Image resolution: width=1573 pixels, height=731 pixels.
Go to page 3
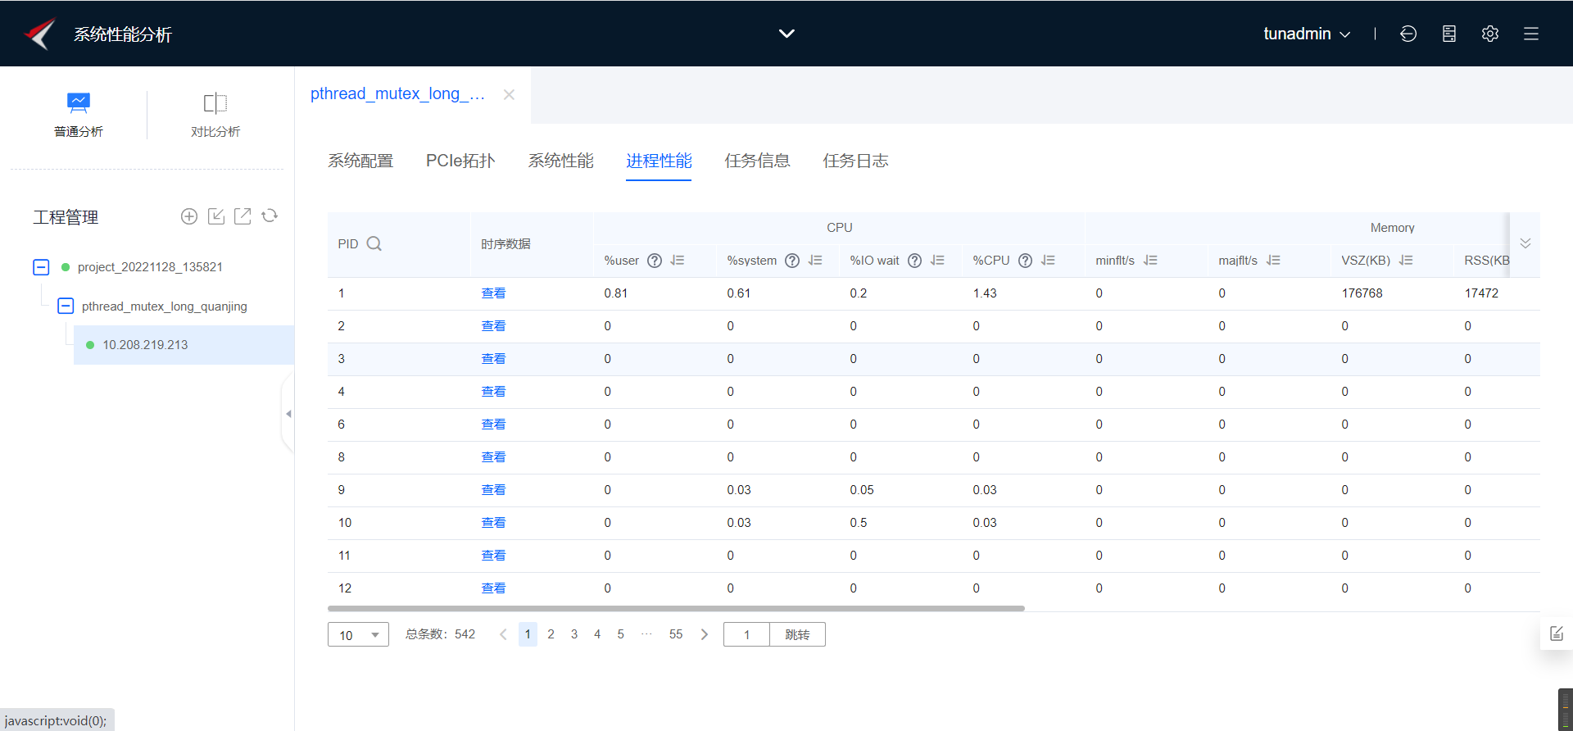(x=574, y=634)
